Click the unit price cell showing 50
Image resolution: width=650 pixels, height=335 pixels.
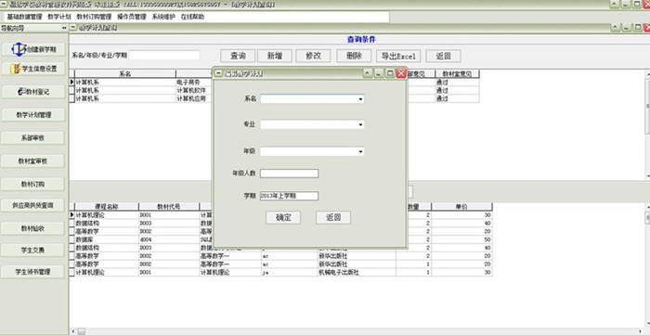coord(461,239)
